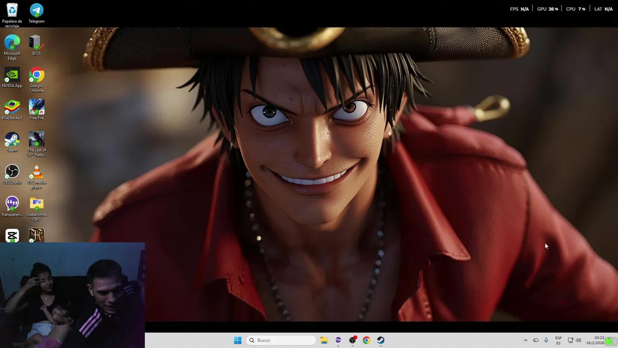Open the ESP ES language selector
Screen dimensions: 618x348
click(558, 340)
